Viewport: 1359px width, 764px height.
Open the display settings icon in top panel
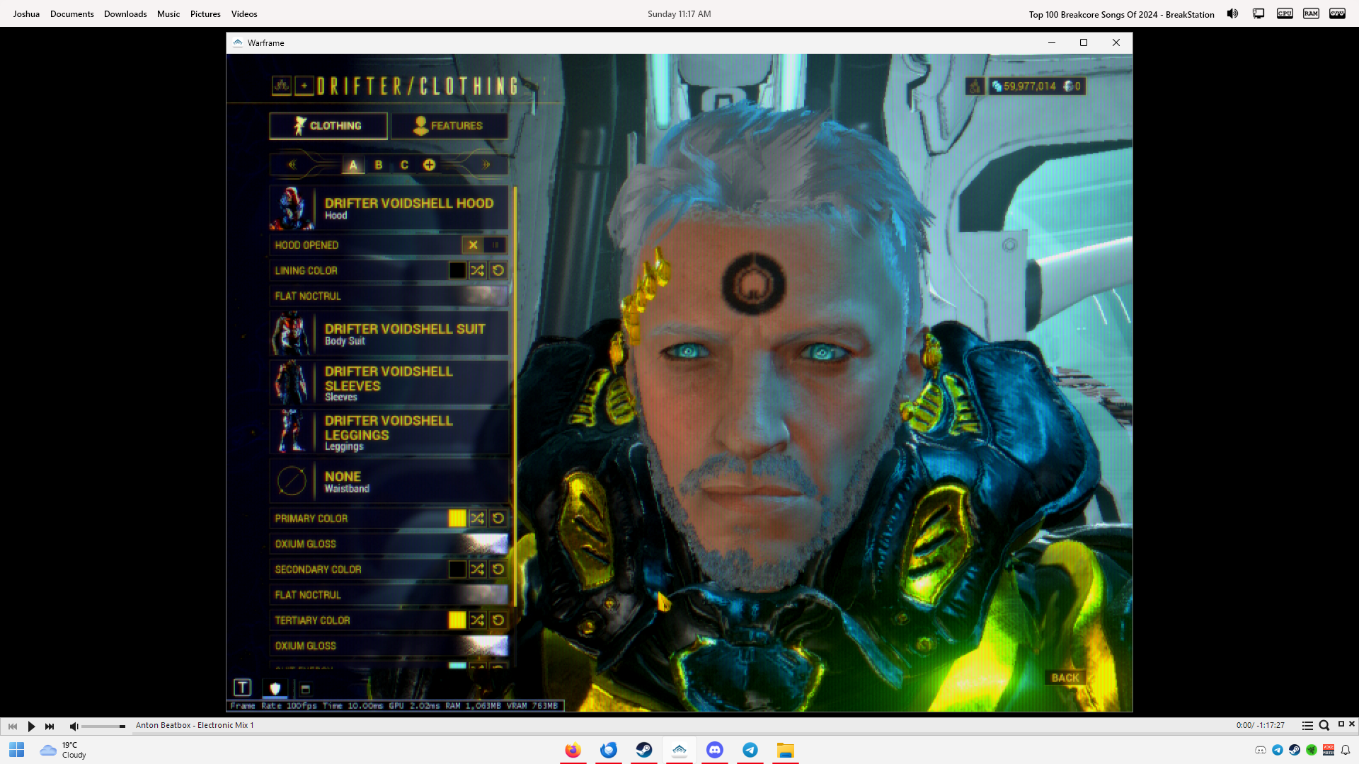click(x=1258, y=13)
